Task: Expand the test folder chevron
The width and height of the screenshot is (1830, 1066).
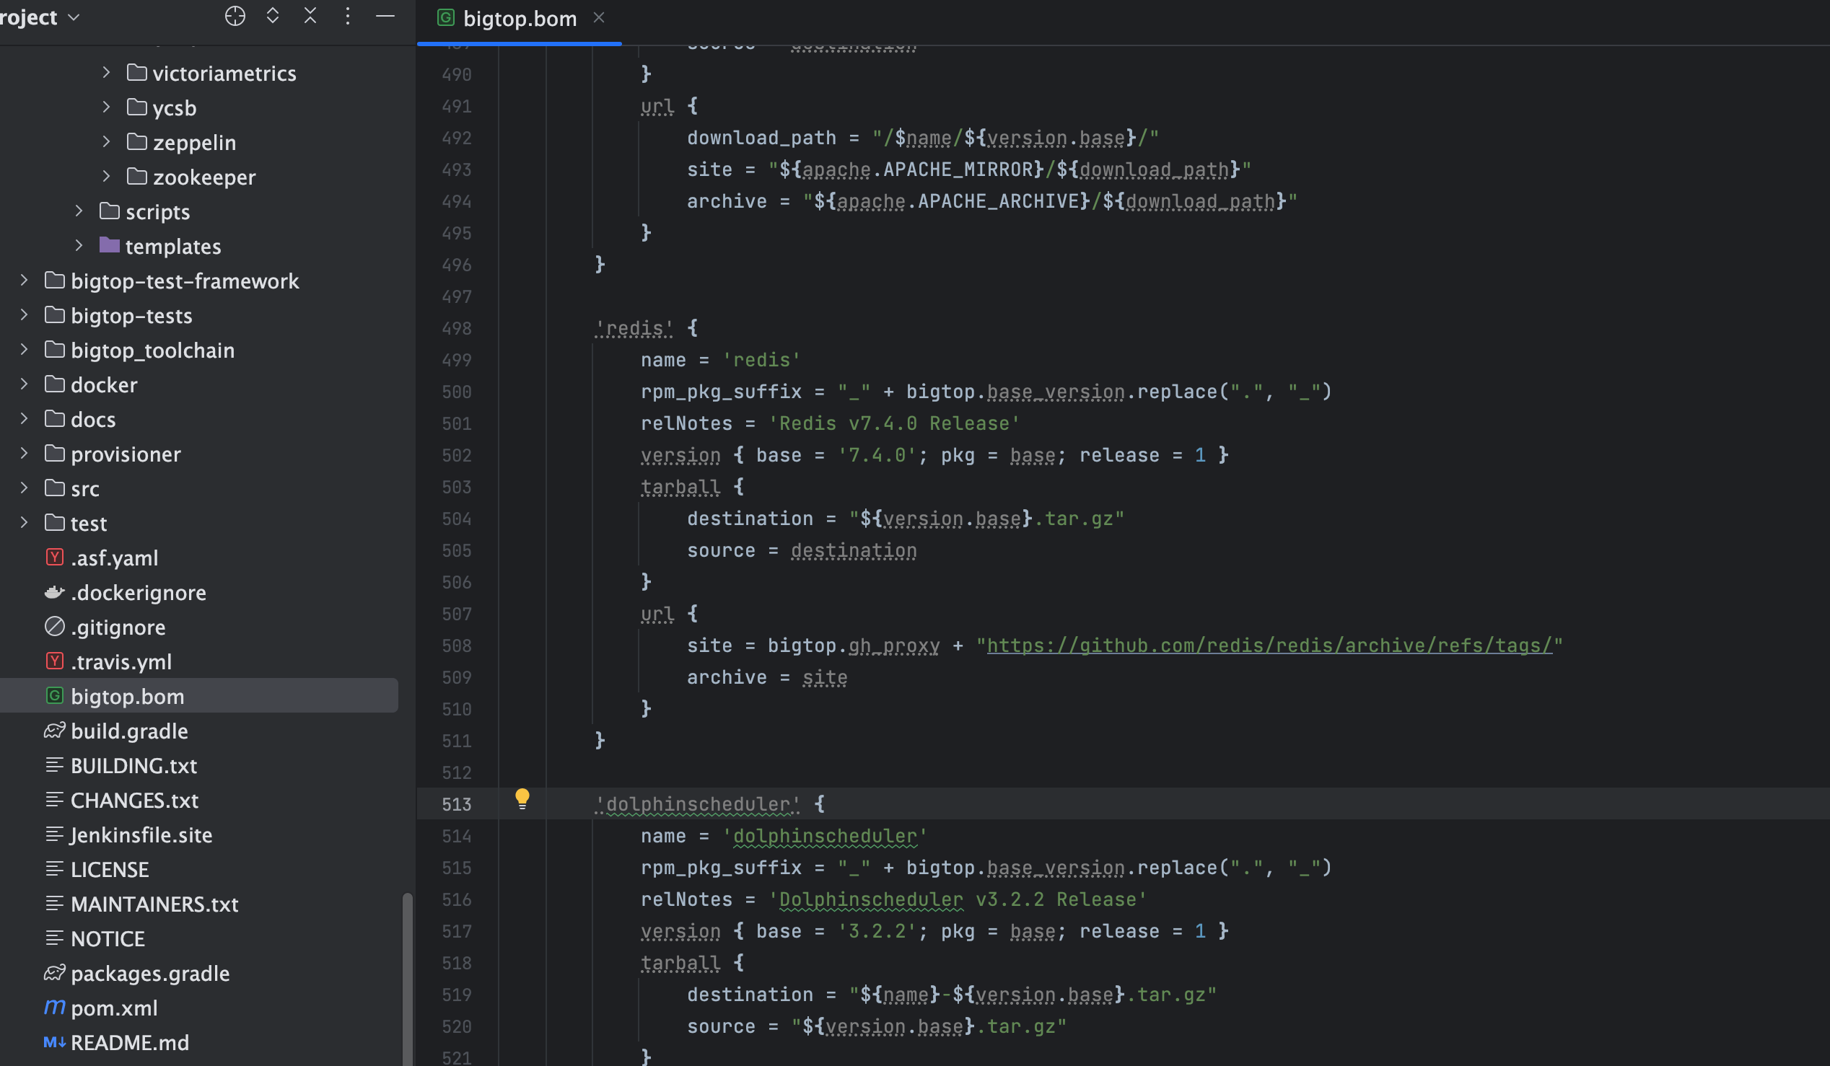Action: [24, 522]
